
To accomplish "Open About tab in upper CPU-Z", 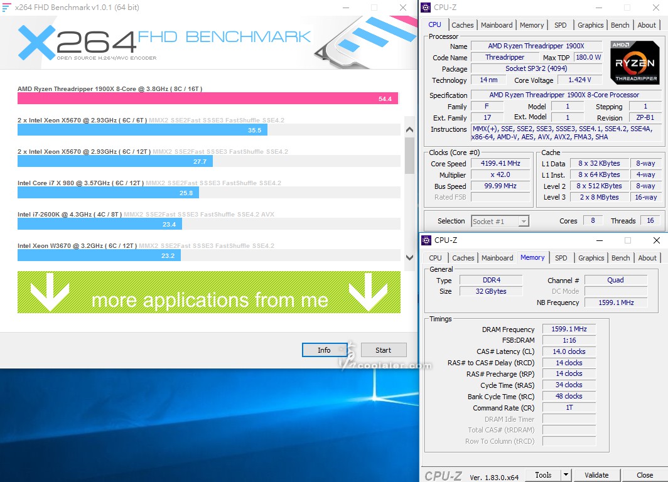I will click(647, 25).
